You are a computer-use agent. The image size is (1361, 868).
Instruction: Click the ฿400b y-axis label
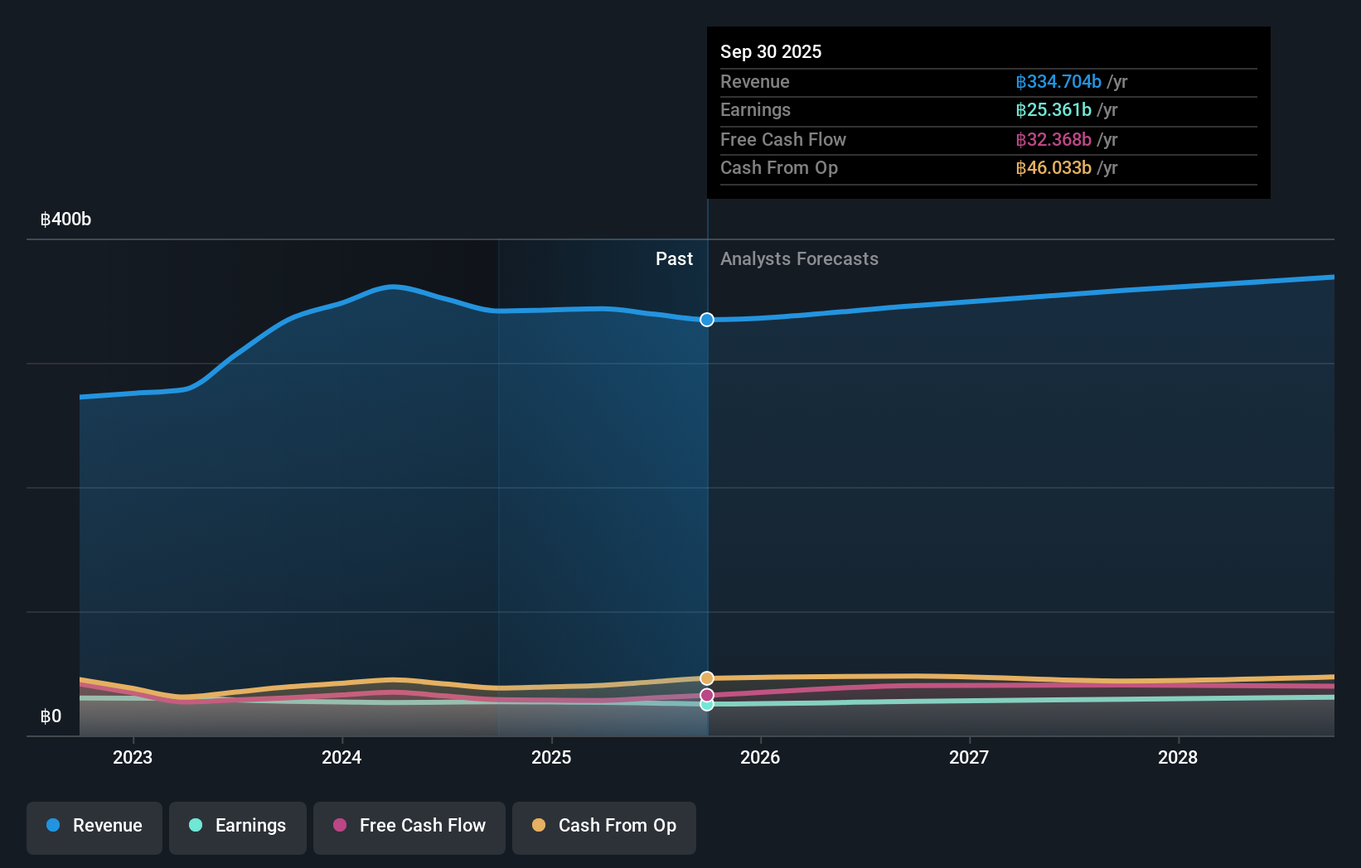[66, 219]
